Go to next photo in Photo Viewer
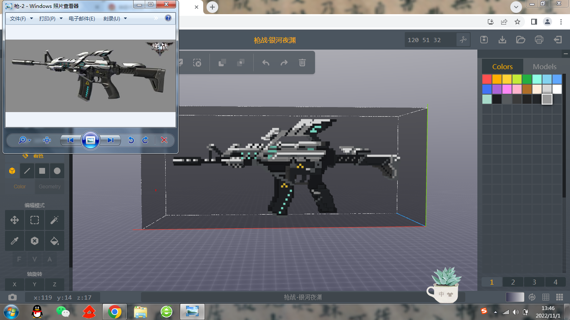Viewport: 570px width, 320px height. [110, 140]
